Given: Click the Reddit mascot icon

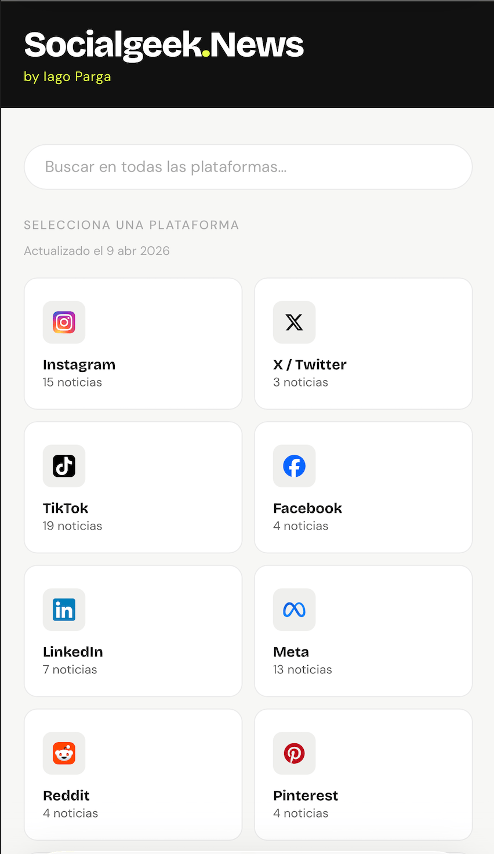Looking at the screenshot, I should 64,753.
